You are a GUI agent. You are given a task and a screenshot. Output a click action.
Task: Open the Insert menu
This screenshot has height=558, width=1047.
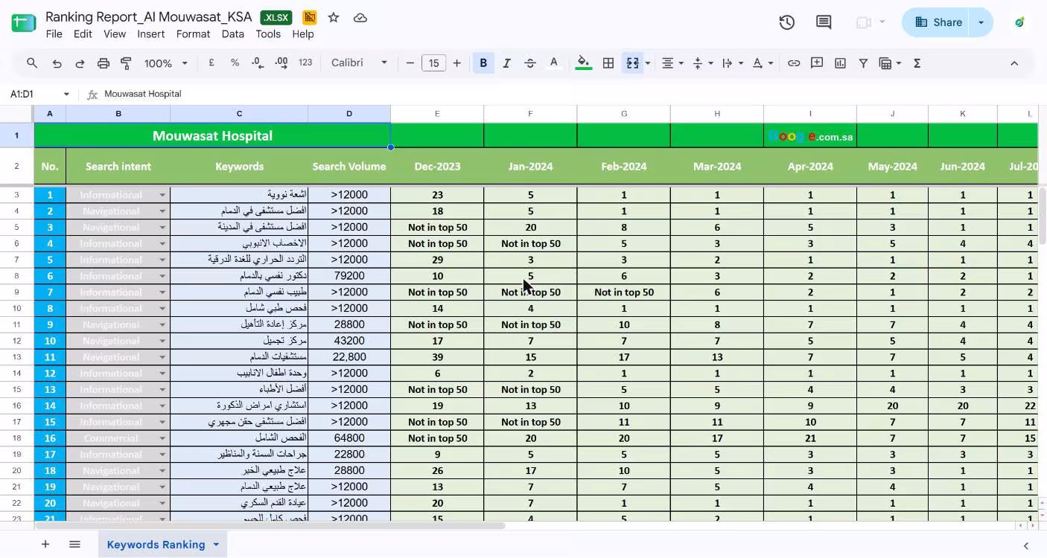tap(151, 34)
